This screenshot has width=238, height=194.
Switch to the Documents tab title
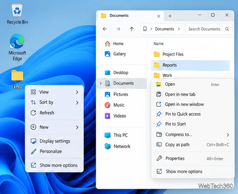click(x=119, y=15)
